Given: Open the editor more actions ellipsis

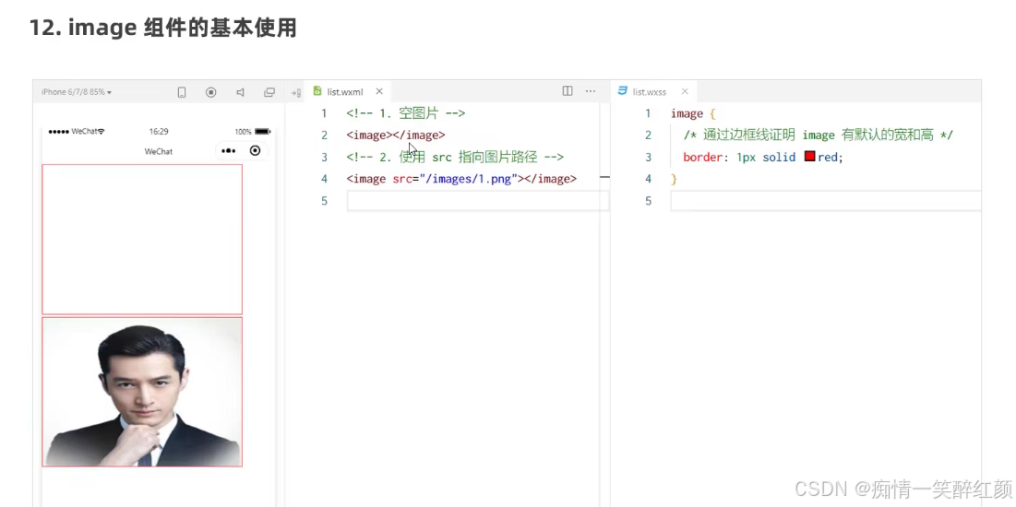Looking at the screenshot, I should click(x=591, y=91).
